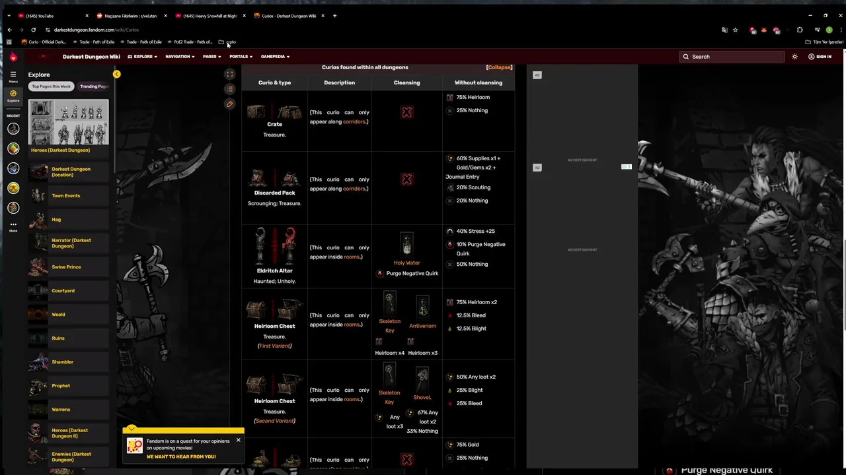The image size is (846, 475).
Task: Toggle the light/dark theme sun icon
Action: (x=794, y=57)
